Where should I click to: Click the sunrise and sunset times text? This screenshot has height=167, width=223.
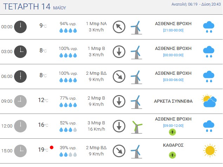click(196, 4)
